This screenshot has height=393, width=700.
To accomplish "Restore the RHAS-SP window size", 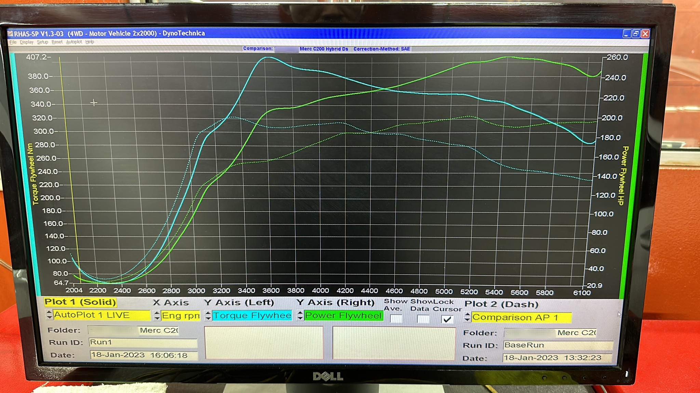I will tap(636, 34).
